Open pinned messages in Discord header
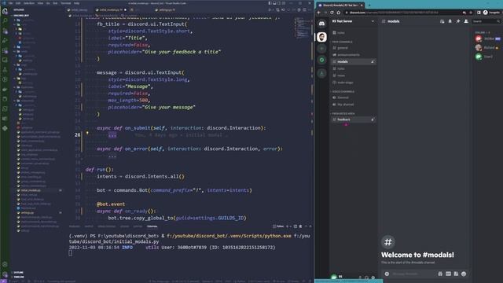Viewport: 503px width, 283px height. pyautogui.click(x=458, y=21)
